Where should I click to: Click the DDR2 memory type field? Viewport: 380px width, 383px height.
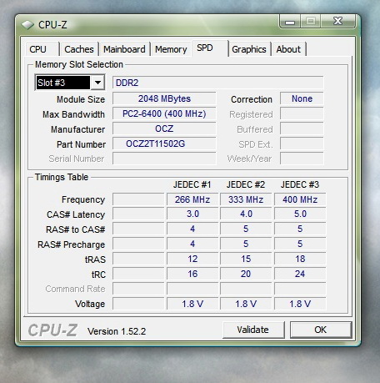coord(217,83)
